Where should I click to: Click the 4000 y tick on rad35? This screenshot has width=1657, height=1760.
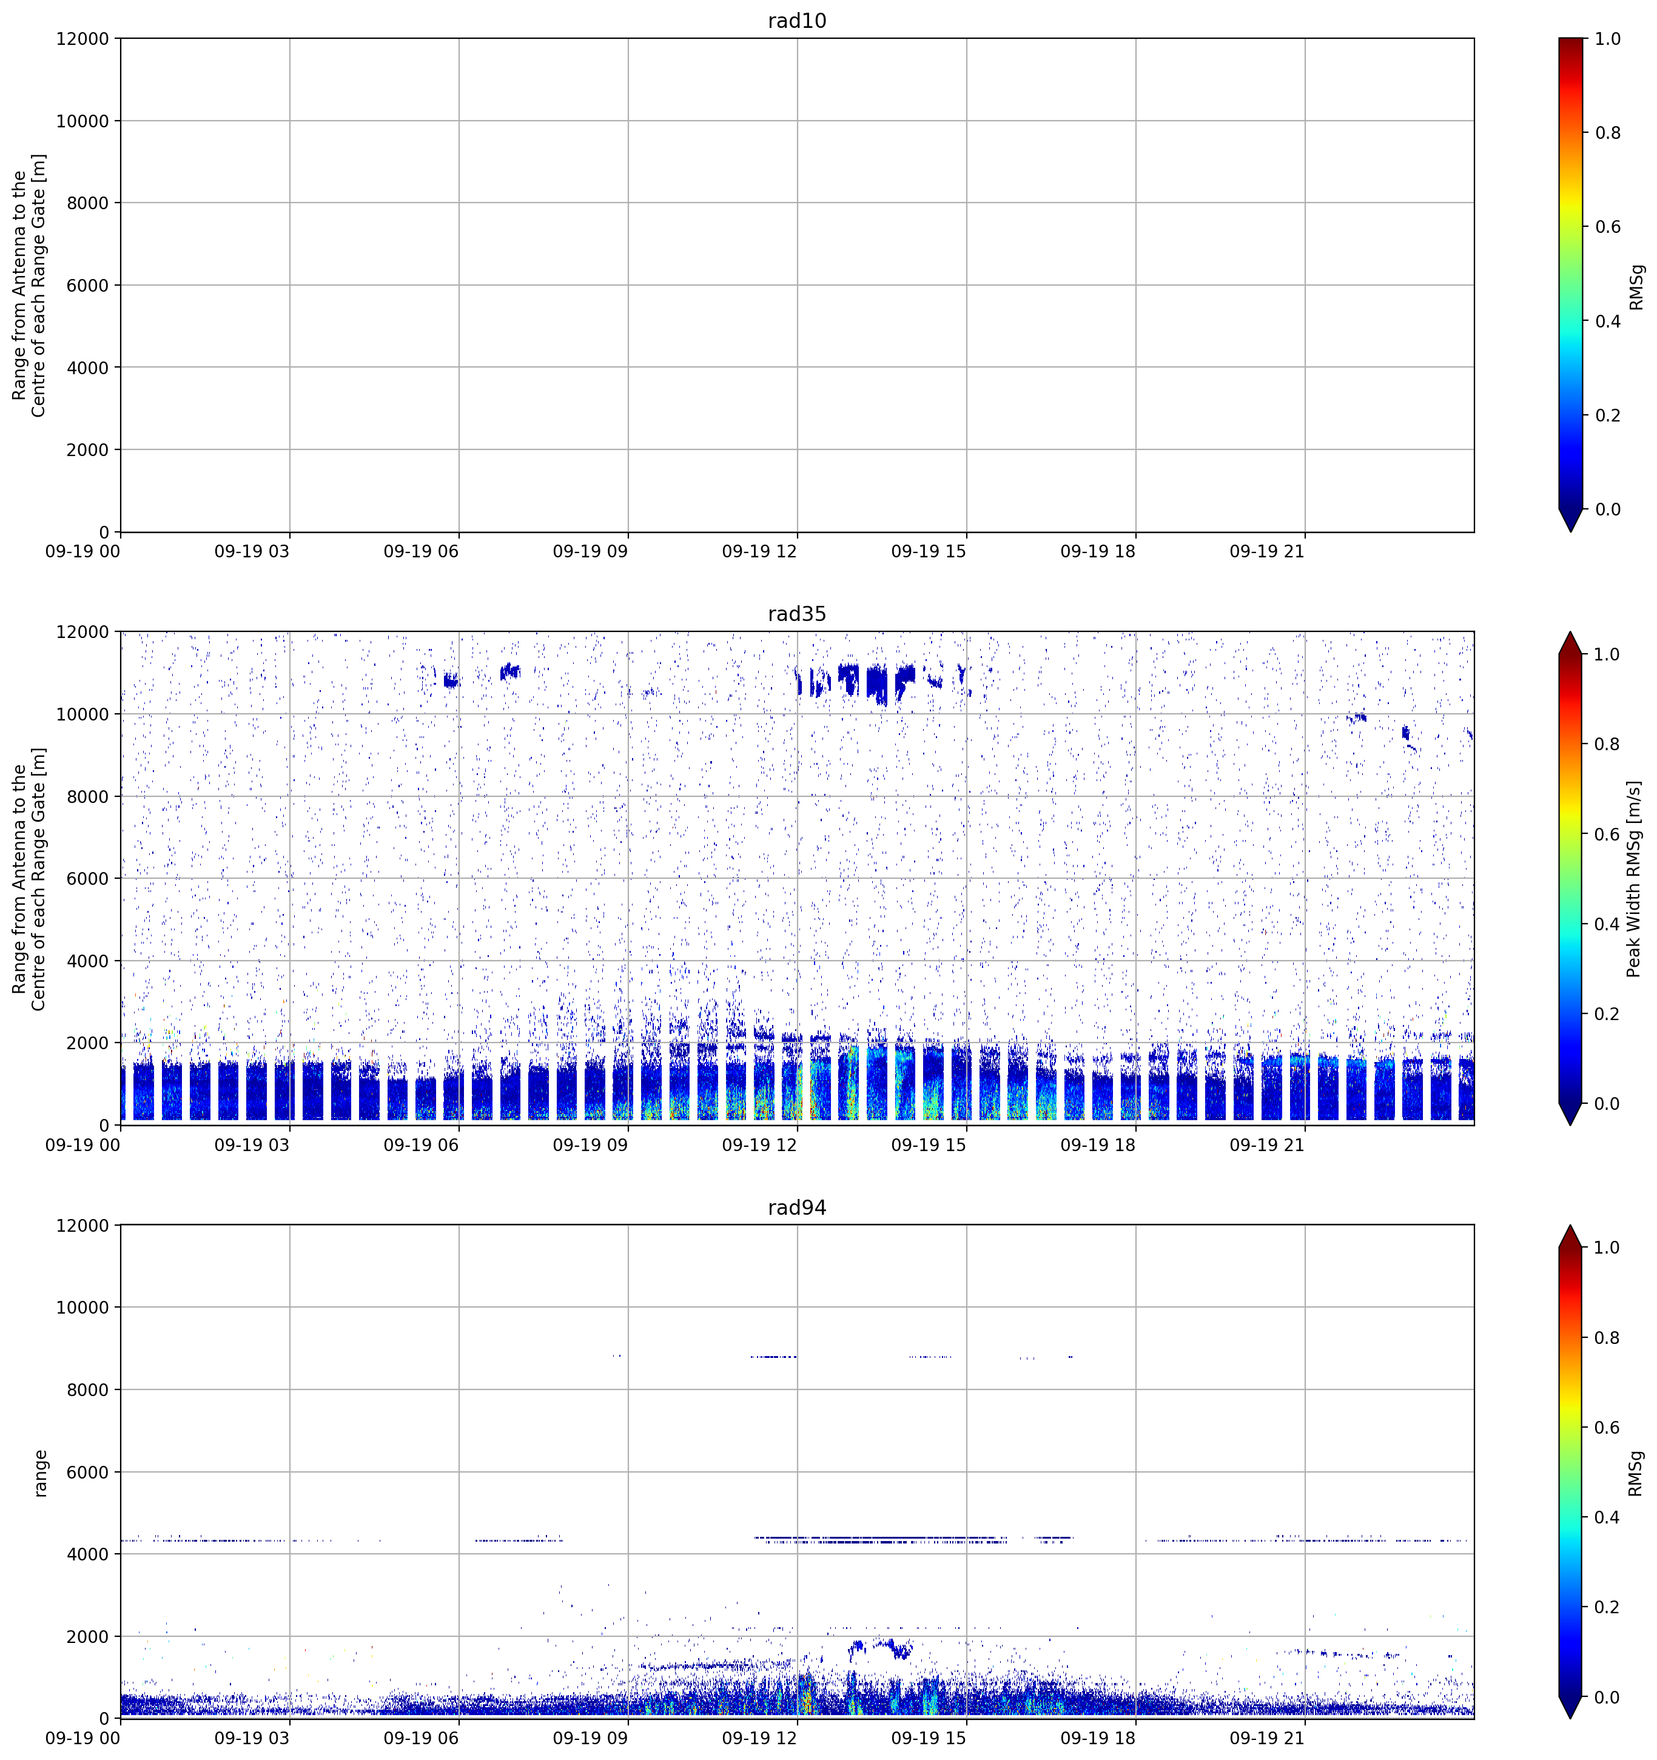(87, 961)
